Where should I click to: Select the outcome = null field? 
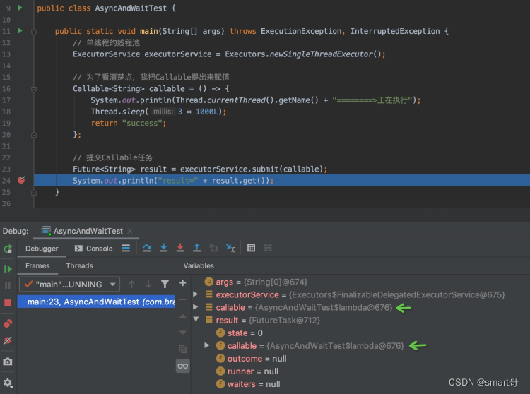(251, 359)
